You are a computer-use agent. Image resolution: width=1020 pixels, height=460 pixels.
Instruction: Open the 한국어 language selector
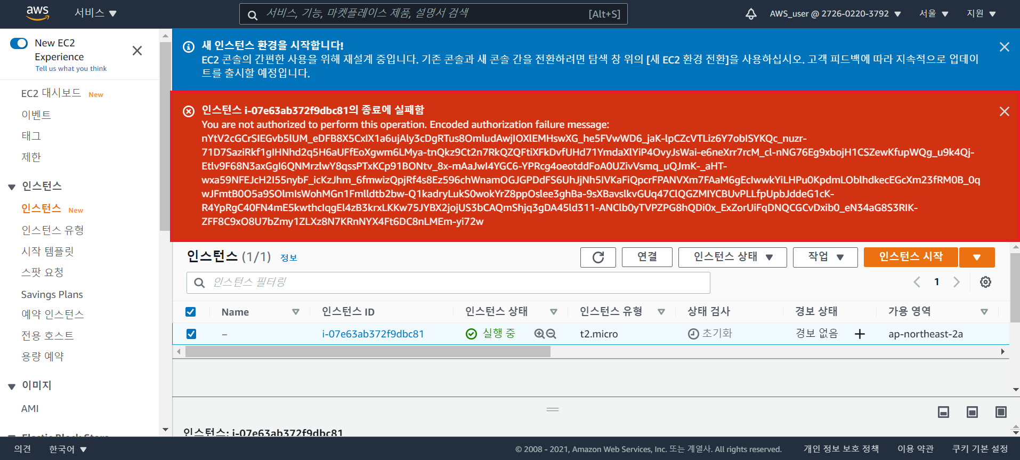[x=68, y=449]
